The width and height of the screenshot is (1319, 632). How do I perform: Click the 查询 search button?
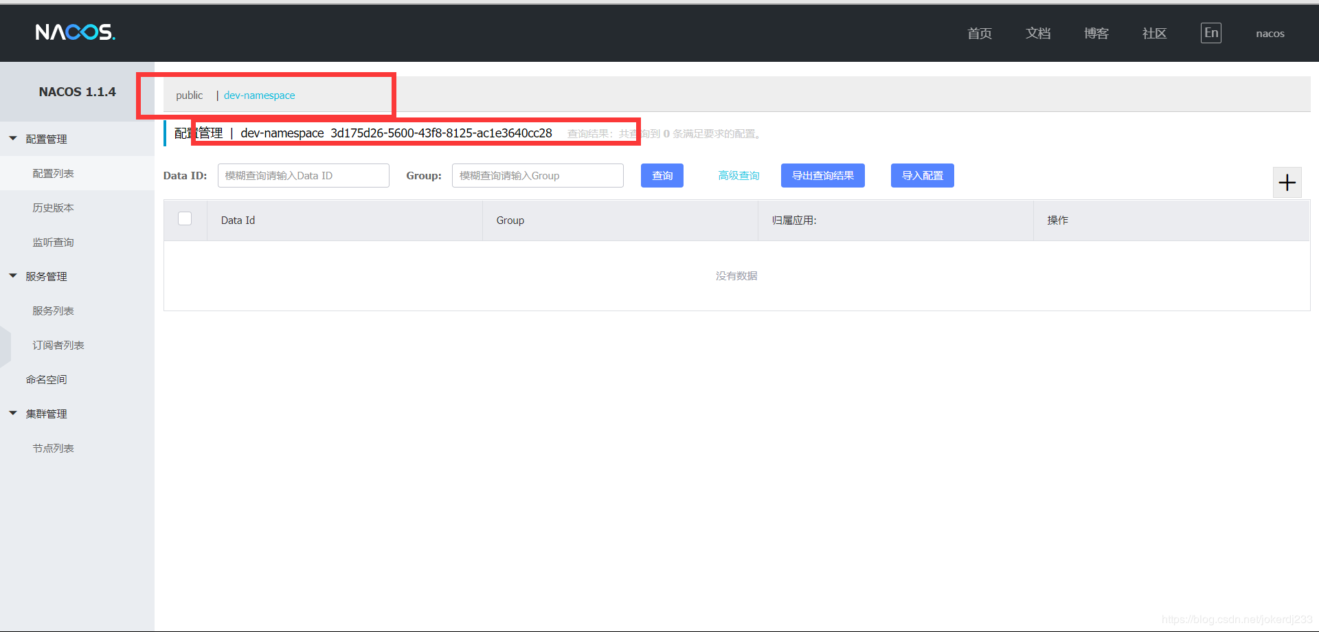[662, 176]
